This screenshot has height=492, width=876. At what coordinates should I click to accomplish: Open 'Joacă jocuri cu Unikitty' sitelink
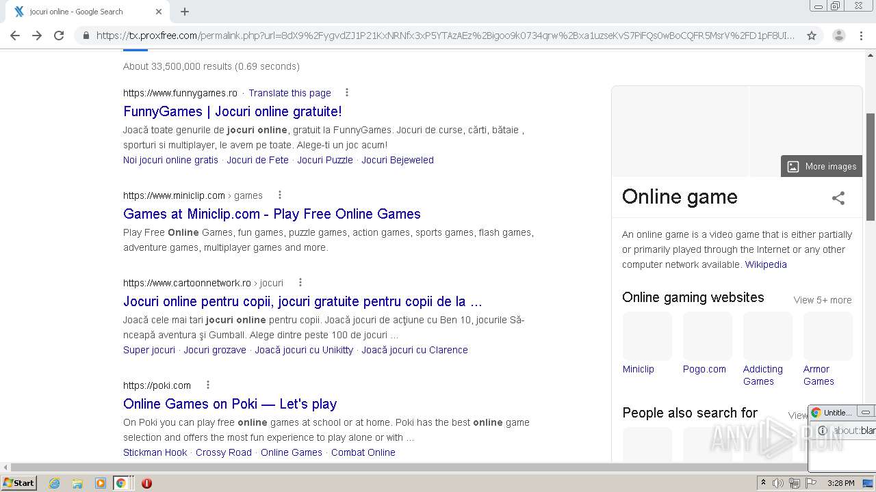tap(304, 350)
